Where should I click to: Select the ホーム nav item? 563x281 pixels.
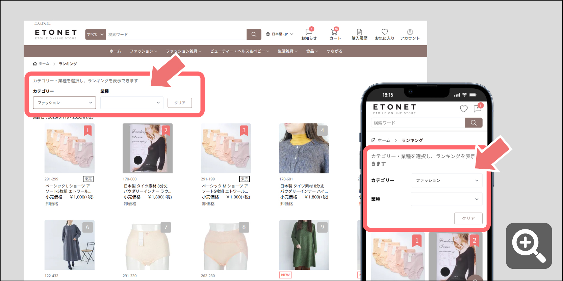115,51
